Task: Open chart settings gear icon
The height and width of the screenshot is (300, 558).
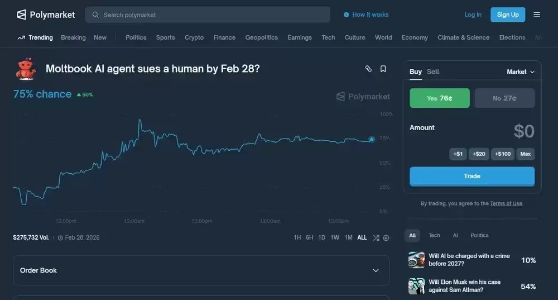Action: [x=386, y=237]
